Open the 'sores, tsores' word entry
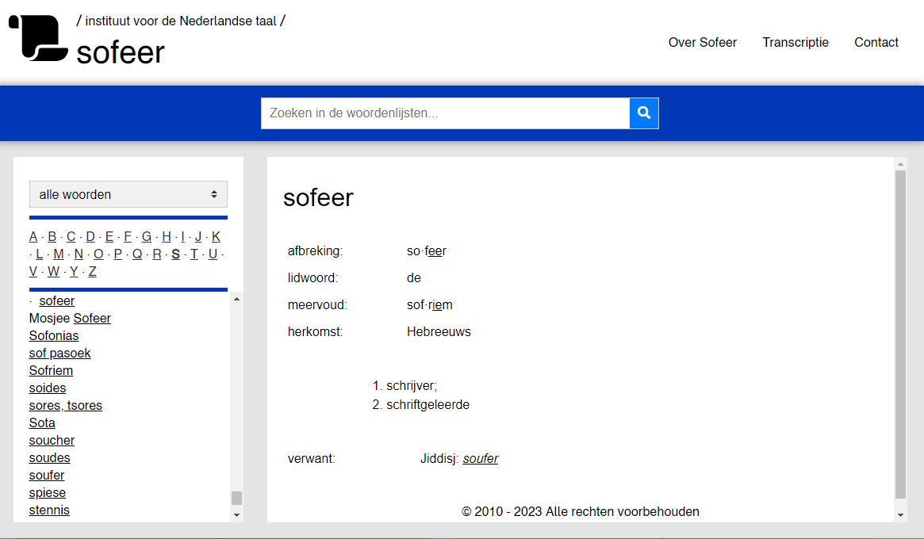924x539 pixels. click(x=65, y=406)
